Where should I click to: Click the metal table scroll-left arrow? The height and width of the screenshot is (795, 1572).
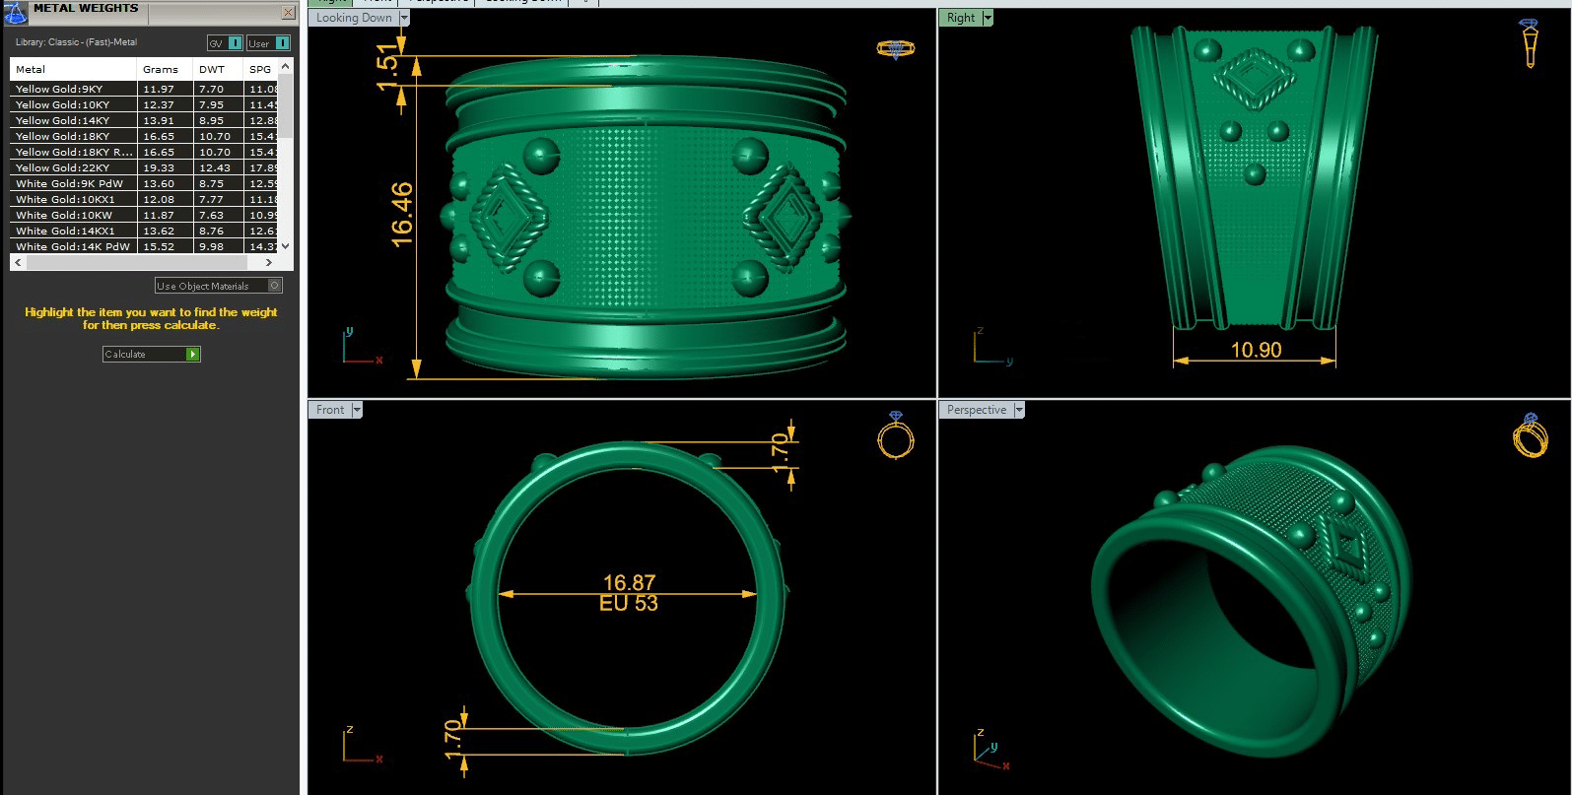point(18,263)
